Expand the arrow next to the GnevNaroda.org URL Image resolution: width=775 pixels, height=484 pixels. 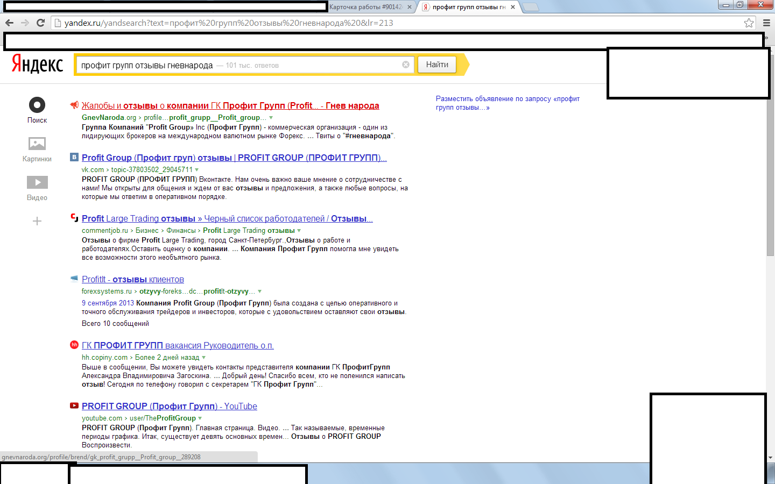click(x=271, y=118)
